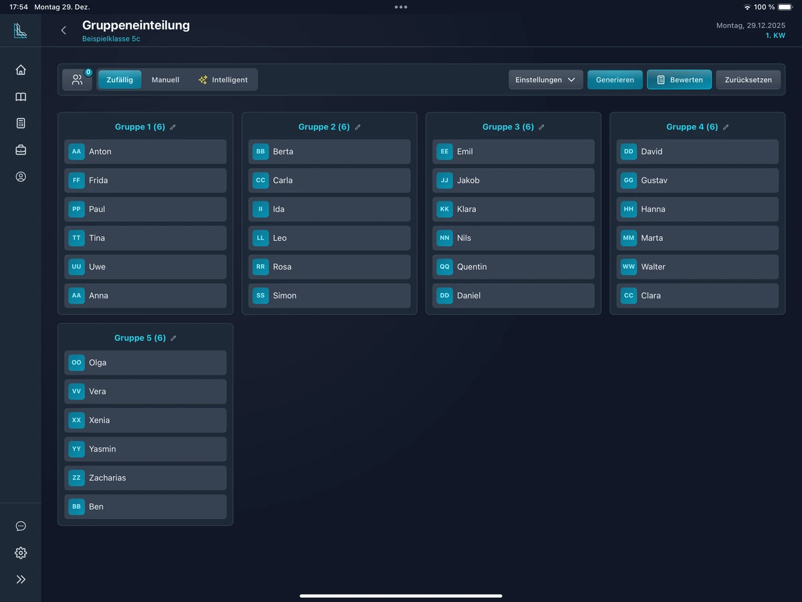
Task: Go back using the left chevron
Action: 63,30
